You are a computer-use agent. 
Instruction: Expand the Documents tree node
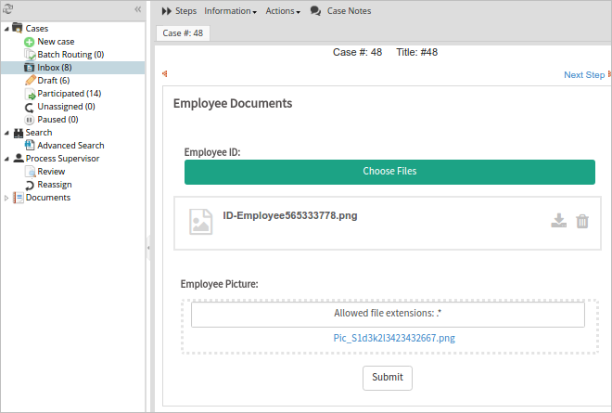[6, 198]
